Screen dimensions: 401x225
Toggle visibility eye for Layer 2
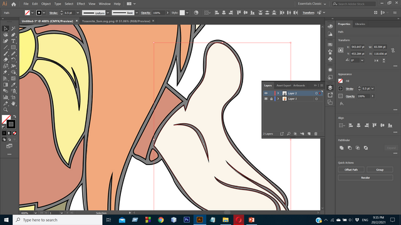266,93
